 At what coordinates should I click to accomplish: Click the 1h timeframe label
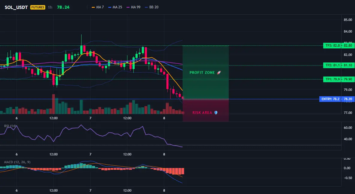coord(50,7)
